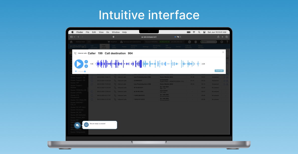Play the call recording

79,64
